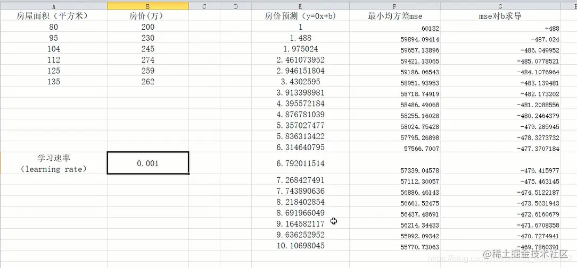Screen dimensions: 577x268
Task: Select column C header
Action: [x=204, y=6]
